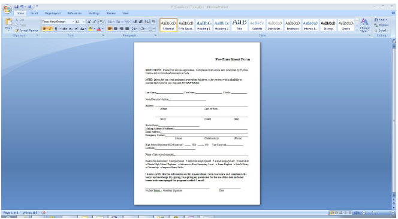The image size is (398, 219).
Task: Switch to the Page Layout tab
Action: [53, 13]
